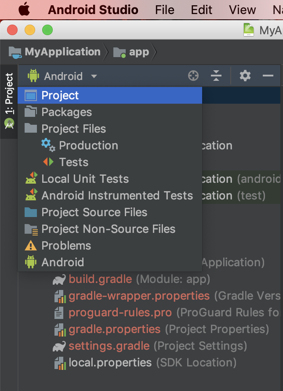
Task: Click the Android Studio icon under Project tab
Action: 9,124
